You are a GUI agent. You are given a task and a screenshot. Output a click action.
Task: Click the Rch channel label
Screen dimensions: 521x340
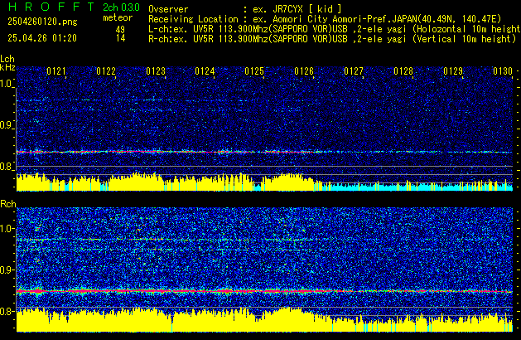point(8,204)
